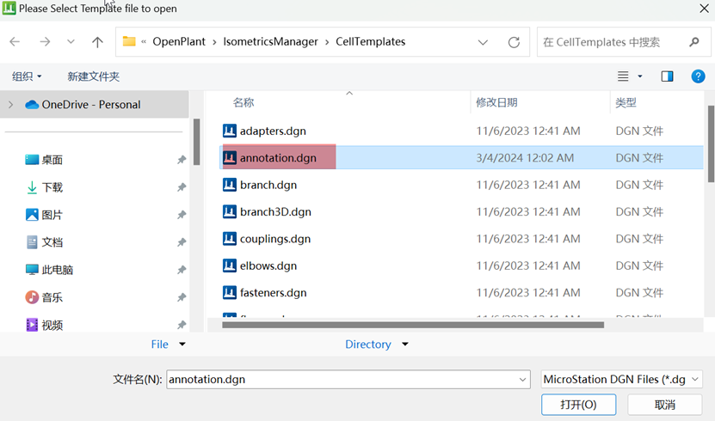This screenshot has width=715, height=421.
Task: Go up one folder level
Action: click(x=97, y=42)
